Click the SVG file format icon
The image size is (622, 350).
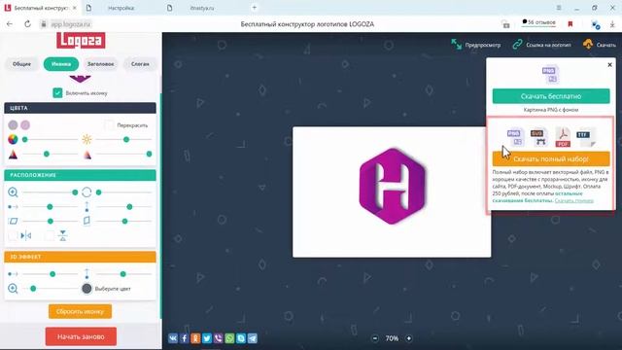pyautogui.click(x=538, y=137)
